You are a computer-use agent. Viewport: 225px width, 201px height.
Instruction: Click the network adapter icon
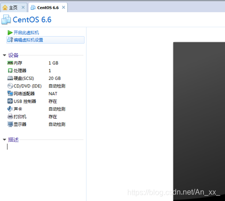pyautogui.click(x=10, y=93)
